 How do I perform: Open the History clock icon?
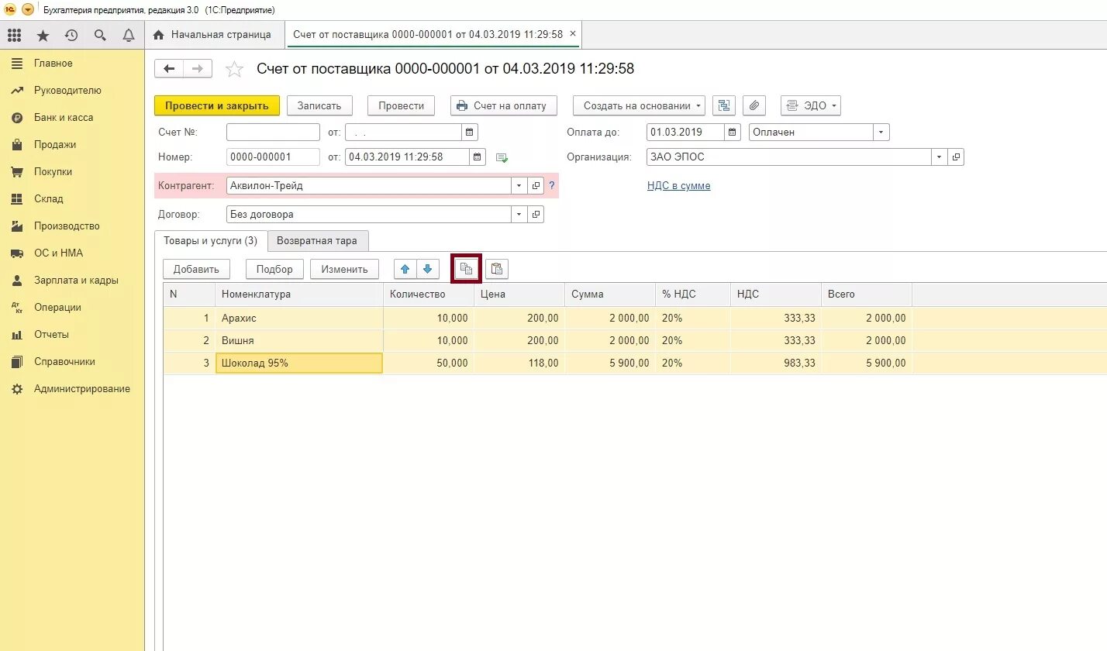(x=71, y=35)
